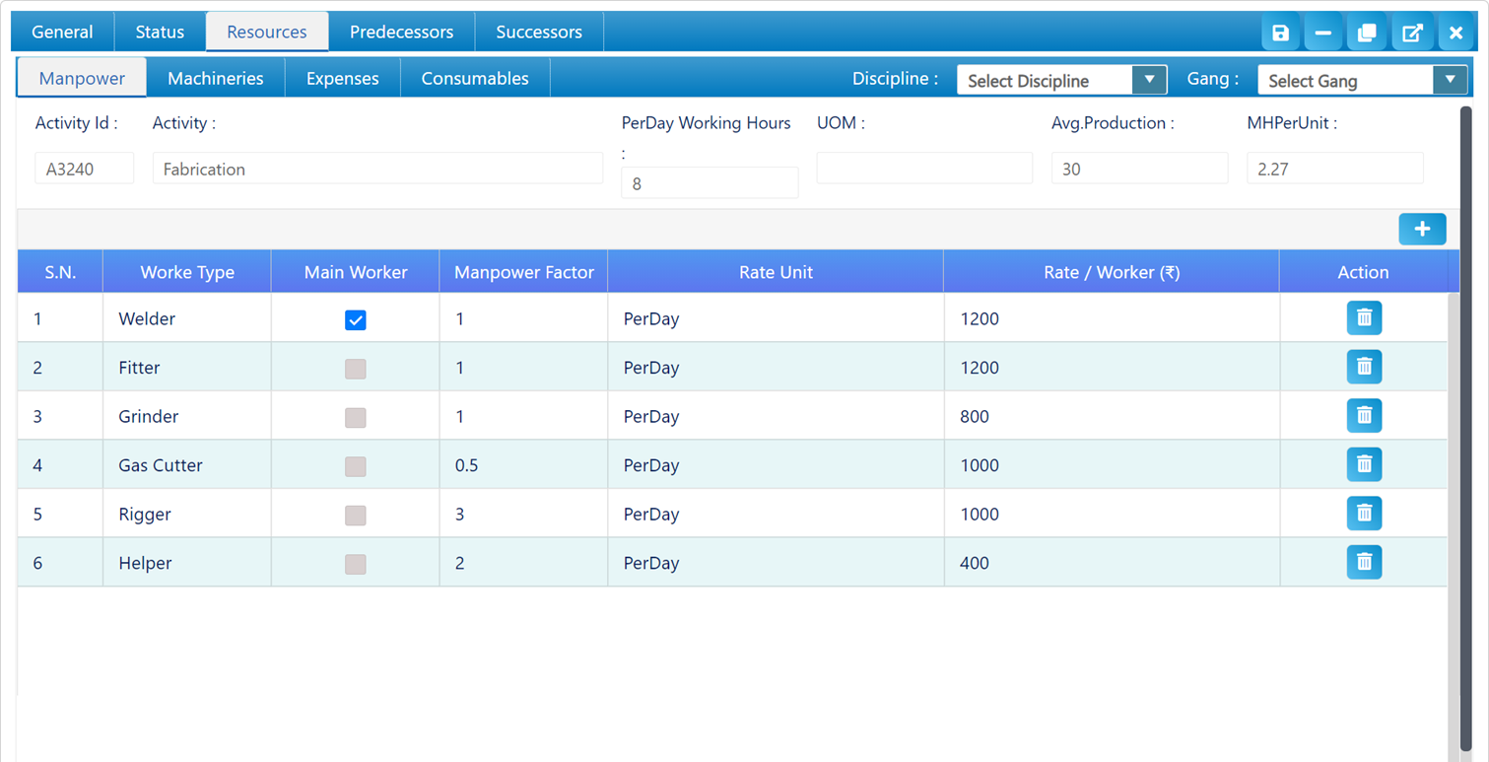Click the Rigger cell
This screenshot has width=1489, height=762.
click(187, 514)
